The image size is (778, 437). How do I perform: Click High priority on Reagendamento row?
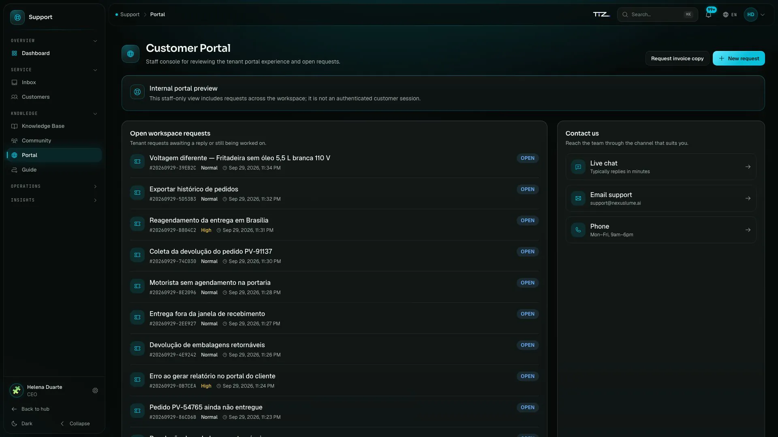(x=206, y=230)
